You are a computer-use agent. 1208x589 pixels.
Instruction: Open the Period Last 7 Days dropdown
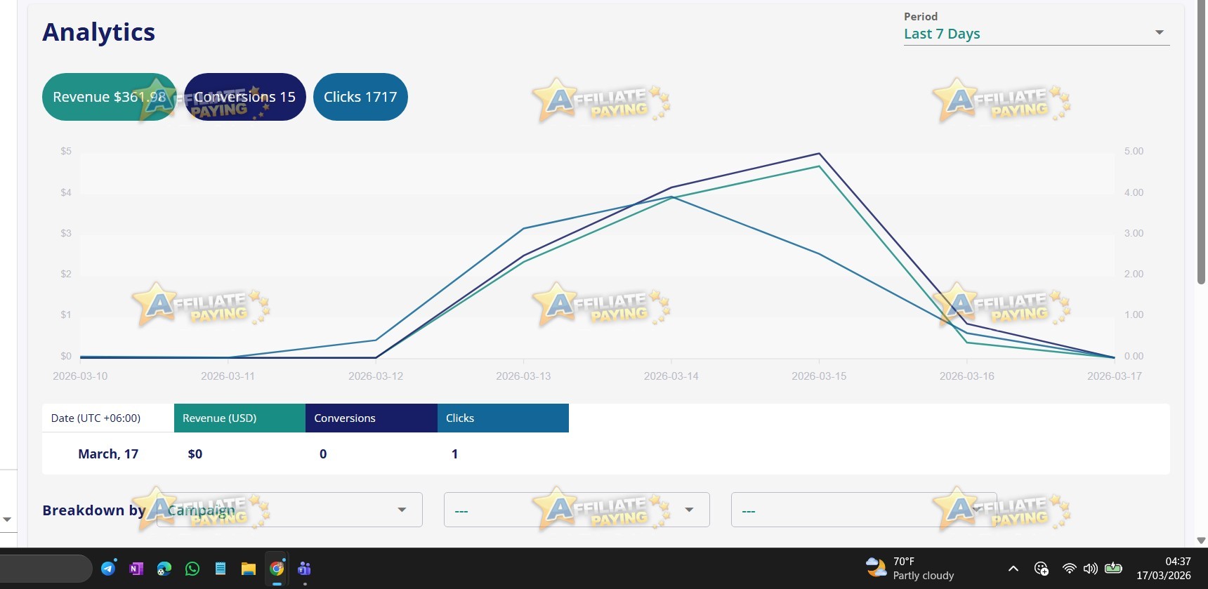pyautogui.click(x=1037, y=33)
